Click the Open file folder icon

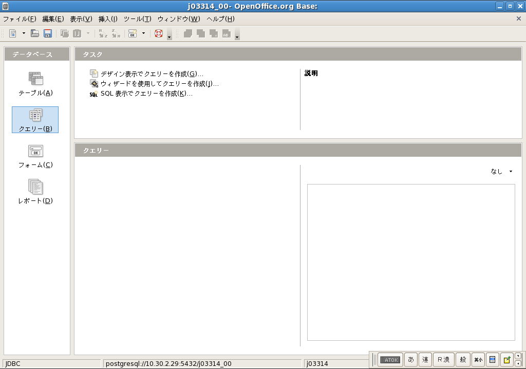(35, 33)
